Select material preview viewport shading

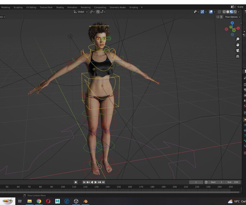(x=231, y=12)
